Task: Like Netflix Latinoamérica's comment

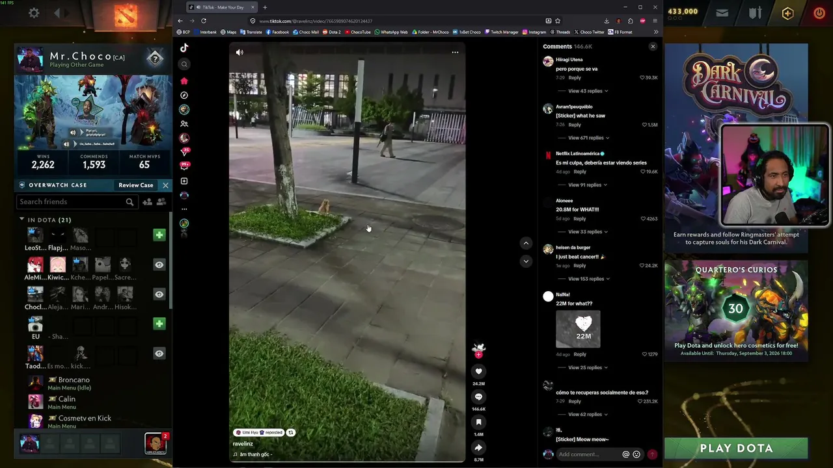Action: pos(642,172)
